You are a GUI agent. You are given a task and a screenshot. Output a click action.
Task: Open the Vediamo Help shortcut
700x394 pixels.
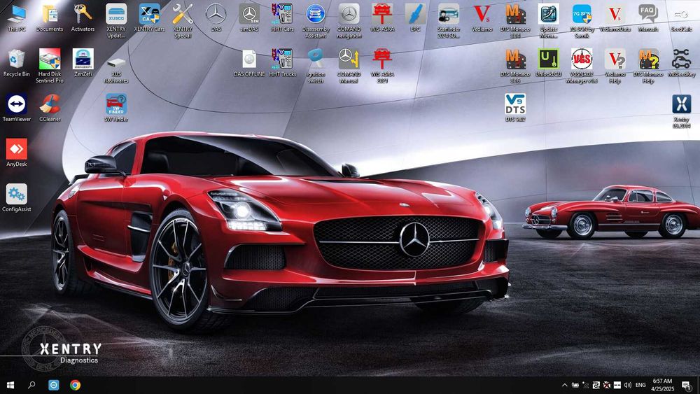615,66
